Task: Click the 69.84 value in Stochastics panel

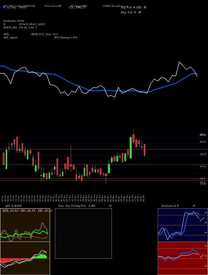Action: coord(202,219)
